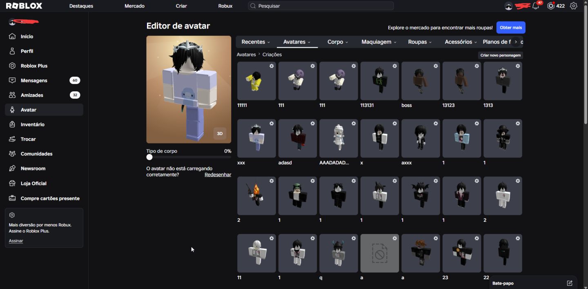Open Mercado in the top navigation

(134, 6)
